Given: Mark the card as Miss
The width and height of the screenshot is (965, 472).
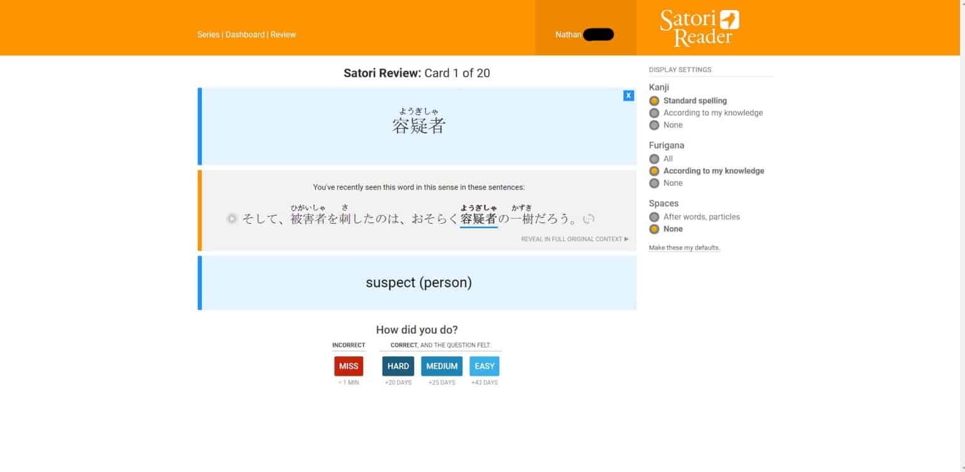Looking at the screenshot, I should [x=348, y=366].
